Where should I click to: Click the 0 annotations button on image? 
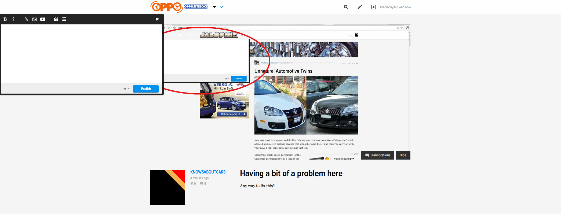pyautogui.click(x=378, y=155)
